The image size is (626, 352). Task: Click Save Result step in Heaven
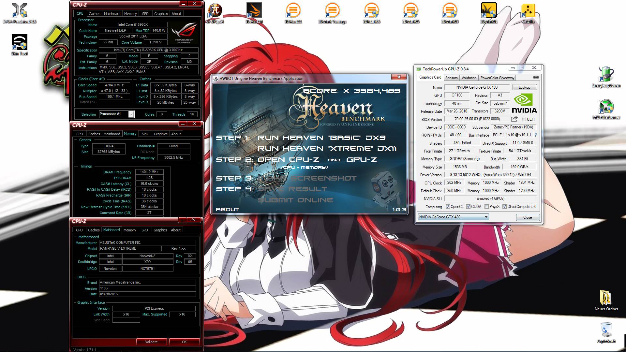pos(292,189)
